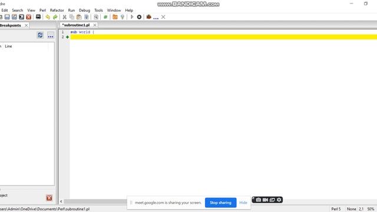Click the 50% indicator in status bar
Image resolution: width=377 pixels, height=212 pixels.
click(371, 209)
